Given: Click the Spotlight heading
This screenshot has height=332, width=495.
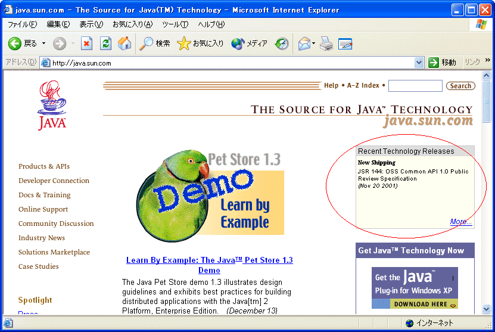Looking at the screenshot, I should pos(35,300).
